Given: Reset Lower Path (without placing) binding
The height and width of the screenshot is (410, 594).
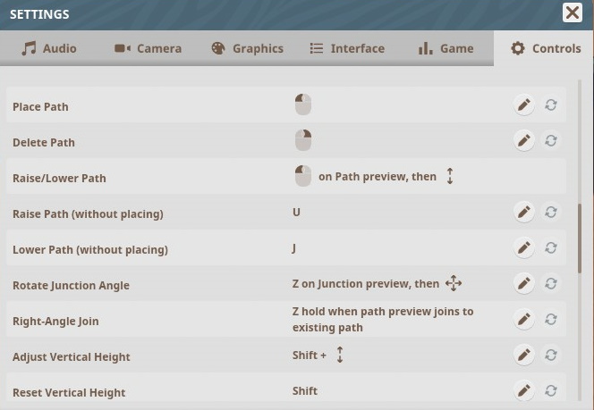Looking at the screenshot, I should pyautogui.click(x=551, y=248).
